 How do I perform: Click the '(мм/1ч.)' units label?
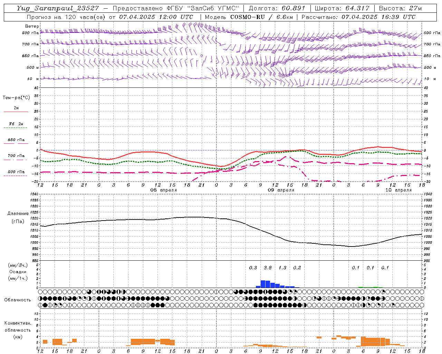[x=18, y=278]
